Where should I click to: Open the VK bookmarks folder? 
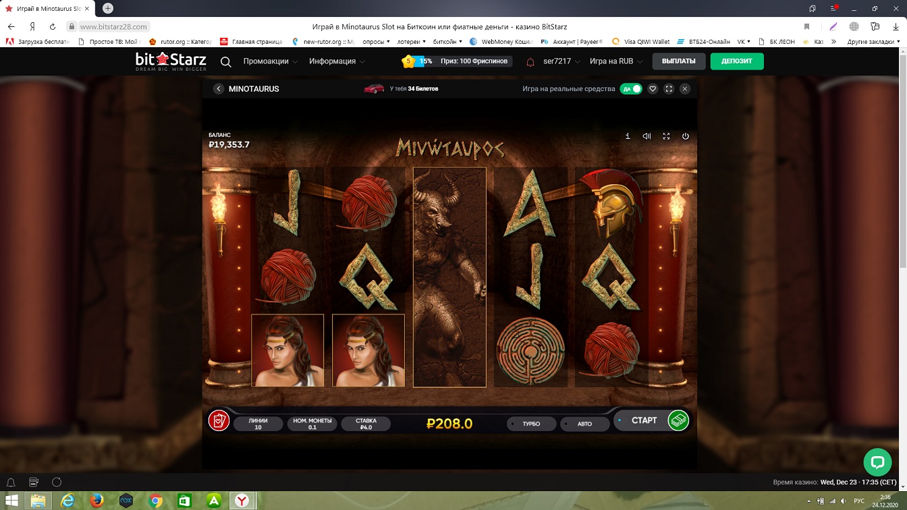[744, 41]
